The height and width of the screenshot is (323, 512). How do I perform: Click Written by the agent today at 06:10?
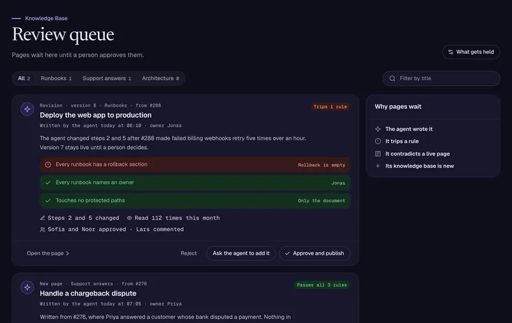click(x=90, y=125)
